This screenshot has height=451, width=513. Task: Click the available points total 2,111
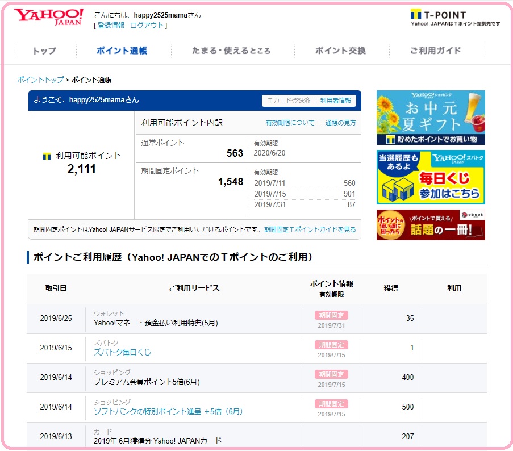(x=81, y=169)
